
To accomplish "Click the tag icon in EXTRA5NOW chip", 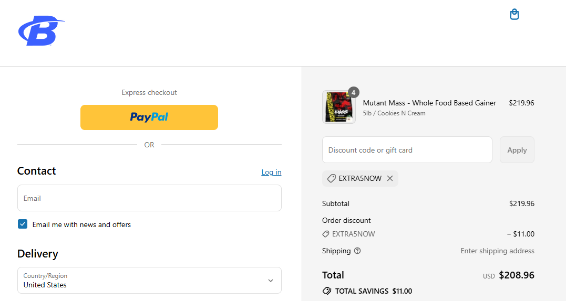I will coord(331,178).
